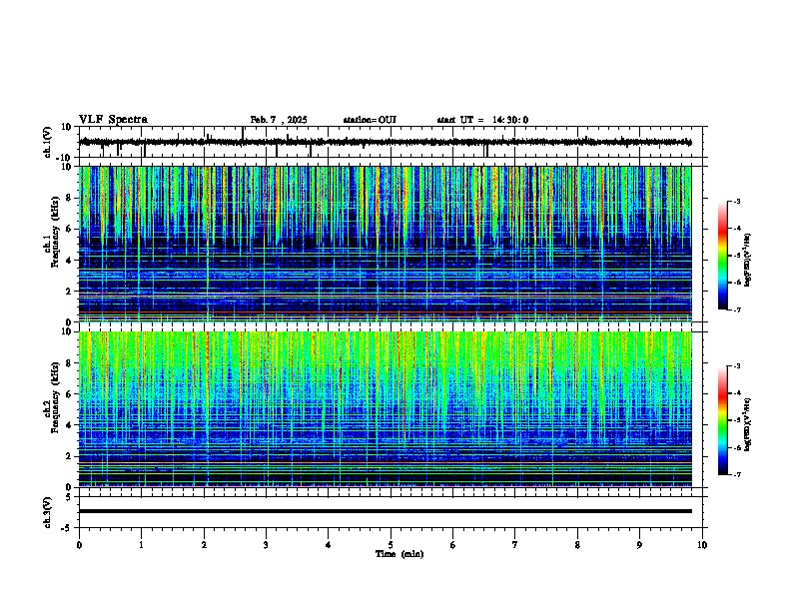Click the ch.1 voltage waveform trace
Image resolution: width=791 pixels, height=611 pixels.
pyautogui.click(x=385, y=142)
